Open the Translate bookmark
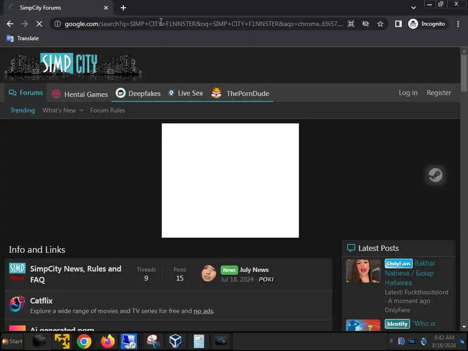The height and width of the screenshot is (351, 468). [23, 38]
